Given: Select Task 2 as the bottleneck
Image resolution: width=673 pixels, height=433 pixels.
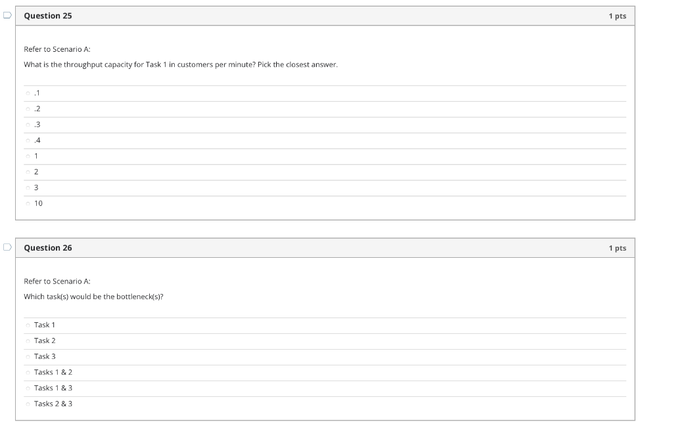Looking at the screenshot, I should pyautogui.click(x=28, y=341).
